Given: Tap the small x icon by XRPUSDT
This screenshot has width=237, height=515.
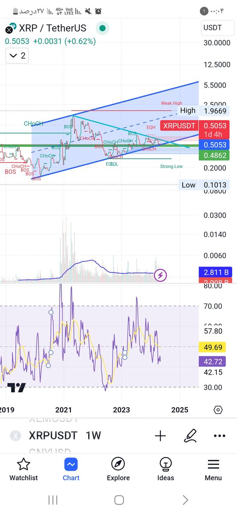Looking at the screenshot, I should pos(16,436).
